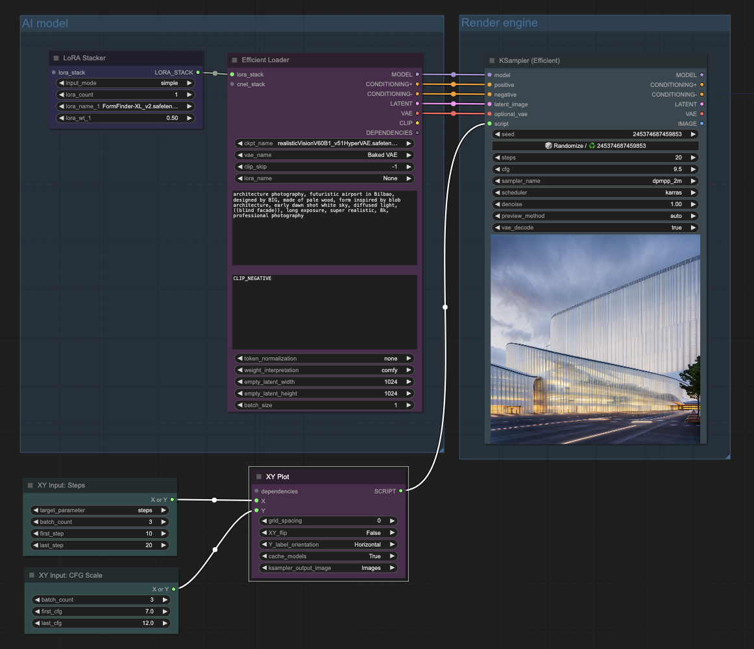Open the sampler_name dropdown showing dpmpp_2m

(x=596, y=181)
